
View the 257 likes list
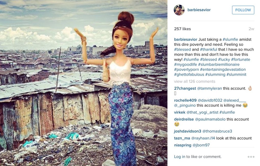(x=182, y=29)
